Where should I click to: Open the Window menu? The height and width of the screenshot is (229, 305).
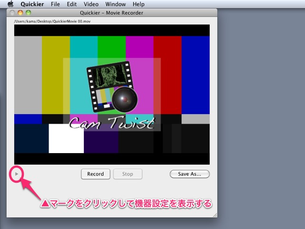(x=115, y=4)
